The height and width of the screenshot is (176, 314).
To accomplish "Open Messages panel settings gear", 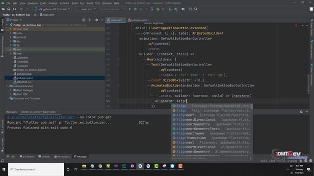I will [301, 112].
